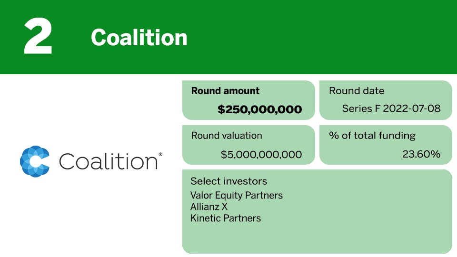
Task: Click the Round amount label
Action: click(x=225, y=91)
